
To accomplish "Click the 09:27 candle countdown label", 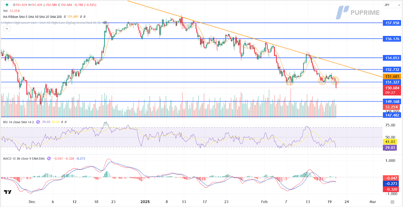I will (x=390, y=93).
